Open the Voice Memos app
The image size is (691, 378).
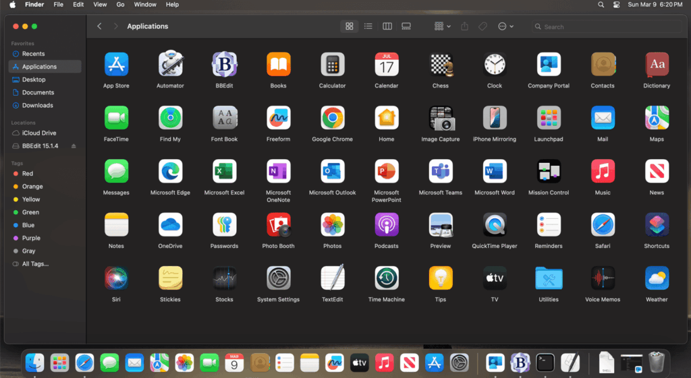coord(602,278)
